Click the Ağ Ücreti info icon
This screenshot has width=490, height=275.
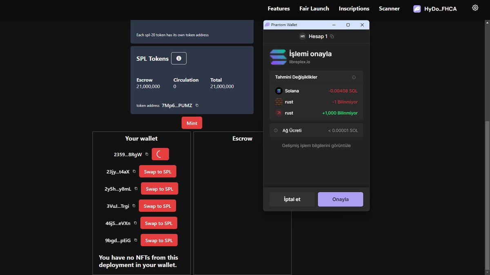[276, 130]
